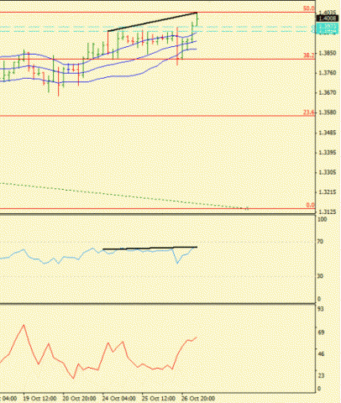
Task: Click the 1.3215 price axis label
Action: pos(328,192)
